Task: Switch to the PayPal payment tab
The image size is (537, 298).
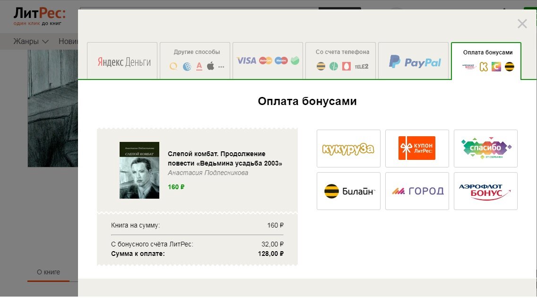Action: point(413,61)
